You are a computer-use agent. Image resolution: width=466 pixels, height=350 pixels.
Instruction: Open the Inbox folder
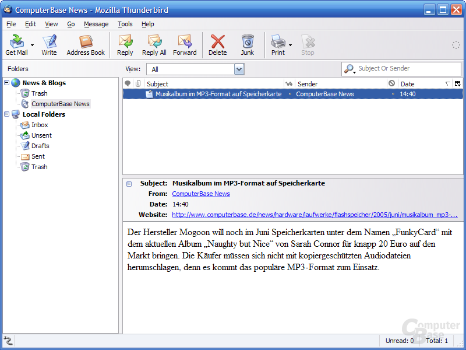[40, 125]
